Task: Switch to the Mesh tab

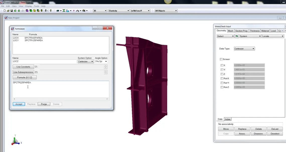Action: click(x=230, y=30)
